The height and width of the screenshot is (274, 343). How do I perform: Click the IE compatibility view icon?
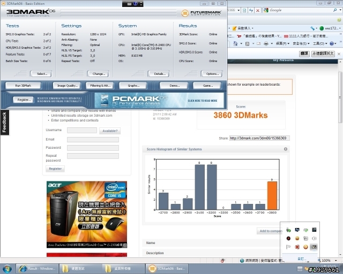pyautogui.click(x=244, y=10)
